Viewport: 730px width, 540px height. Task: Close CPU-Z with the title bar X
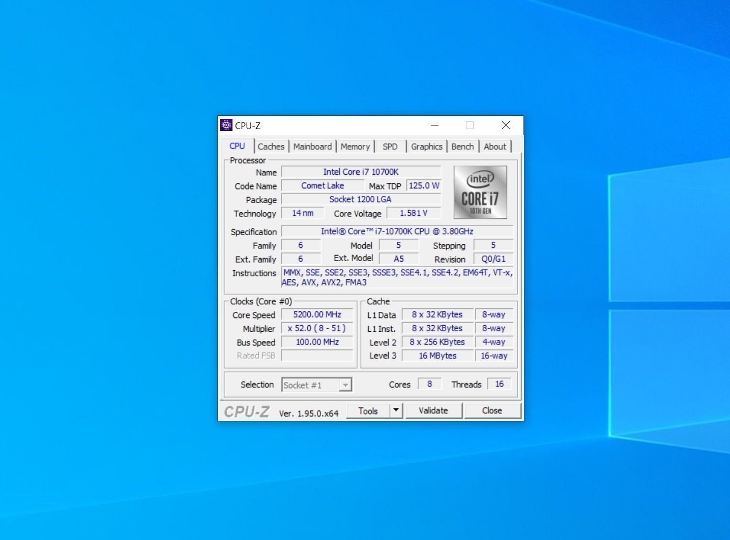click(506, 125)
